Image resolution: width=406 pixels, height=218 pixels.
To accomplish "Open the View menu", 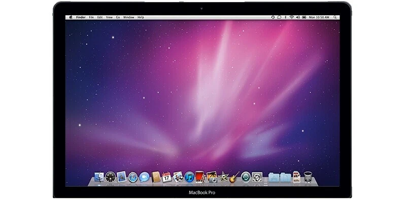I will point(109,17).
